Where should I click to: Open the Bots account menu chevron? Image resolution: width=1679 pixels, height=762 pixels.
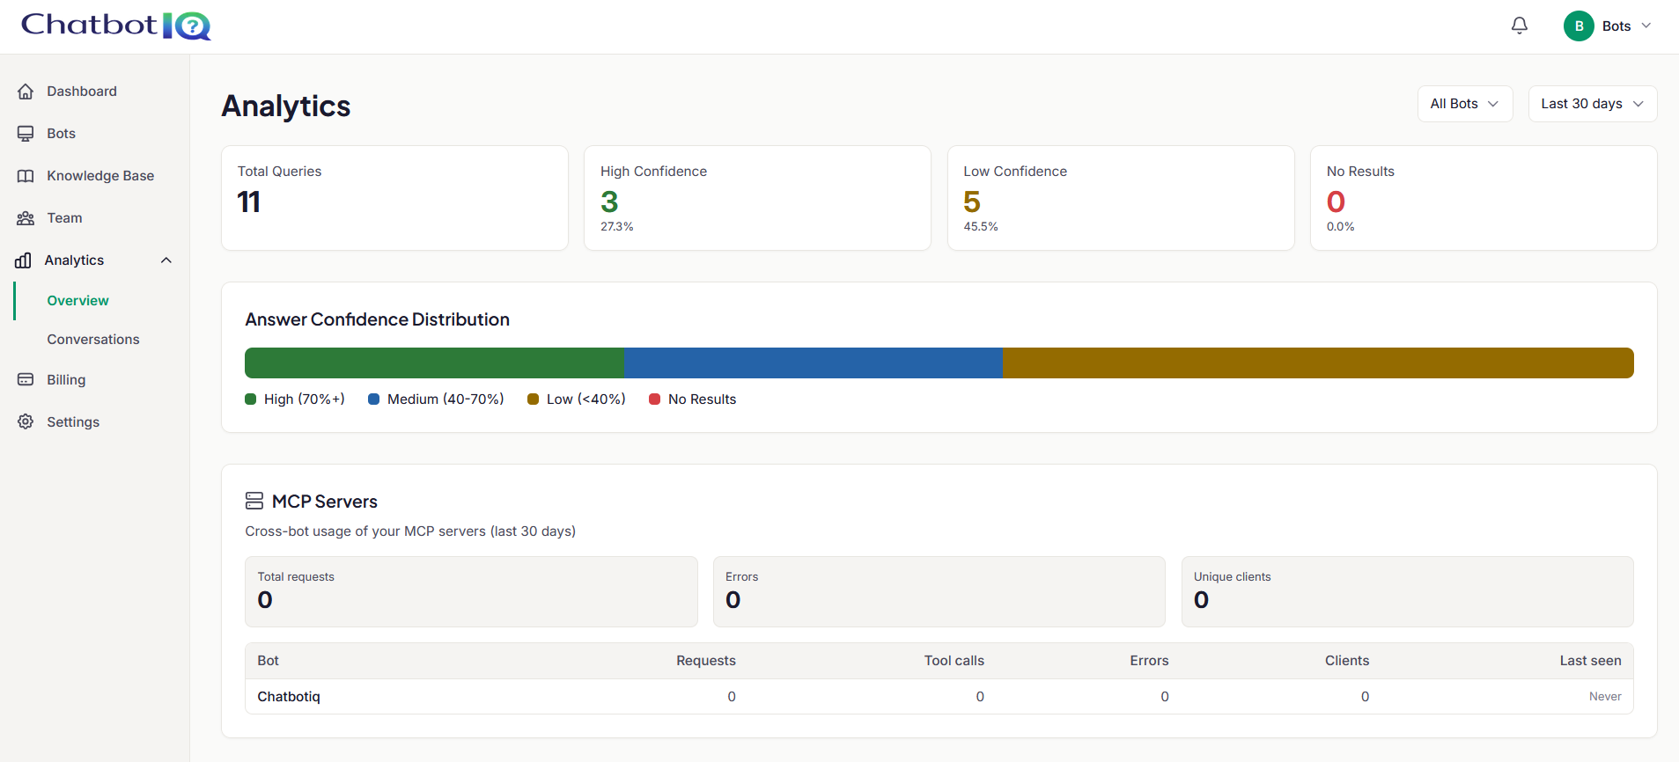pos(1646,26)
